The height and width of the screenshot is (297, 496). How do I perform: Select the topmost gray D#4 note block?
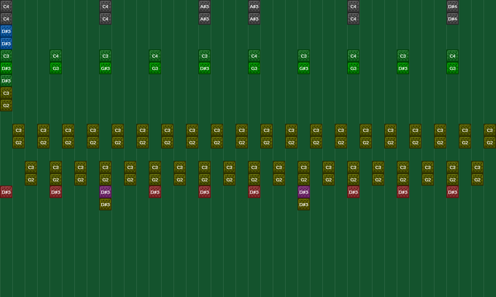[453, 7]
